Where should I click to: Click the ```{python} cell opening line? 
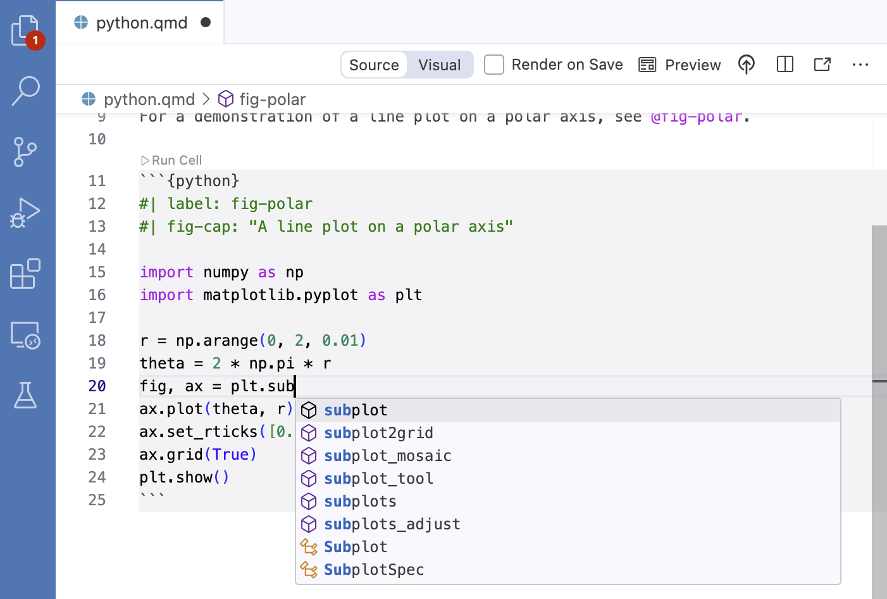click(190, 181)
